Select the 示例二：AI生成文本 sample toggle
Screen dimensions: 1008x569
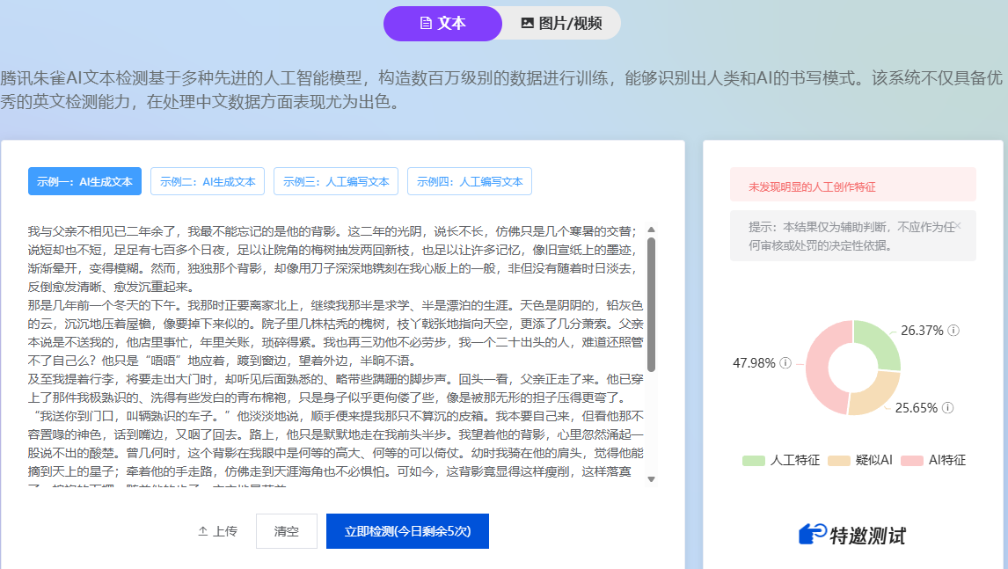tap(207, 181)
